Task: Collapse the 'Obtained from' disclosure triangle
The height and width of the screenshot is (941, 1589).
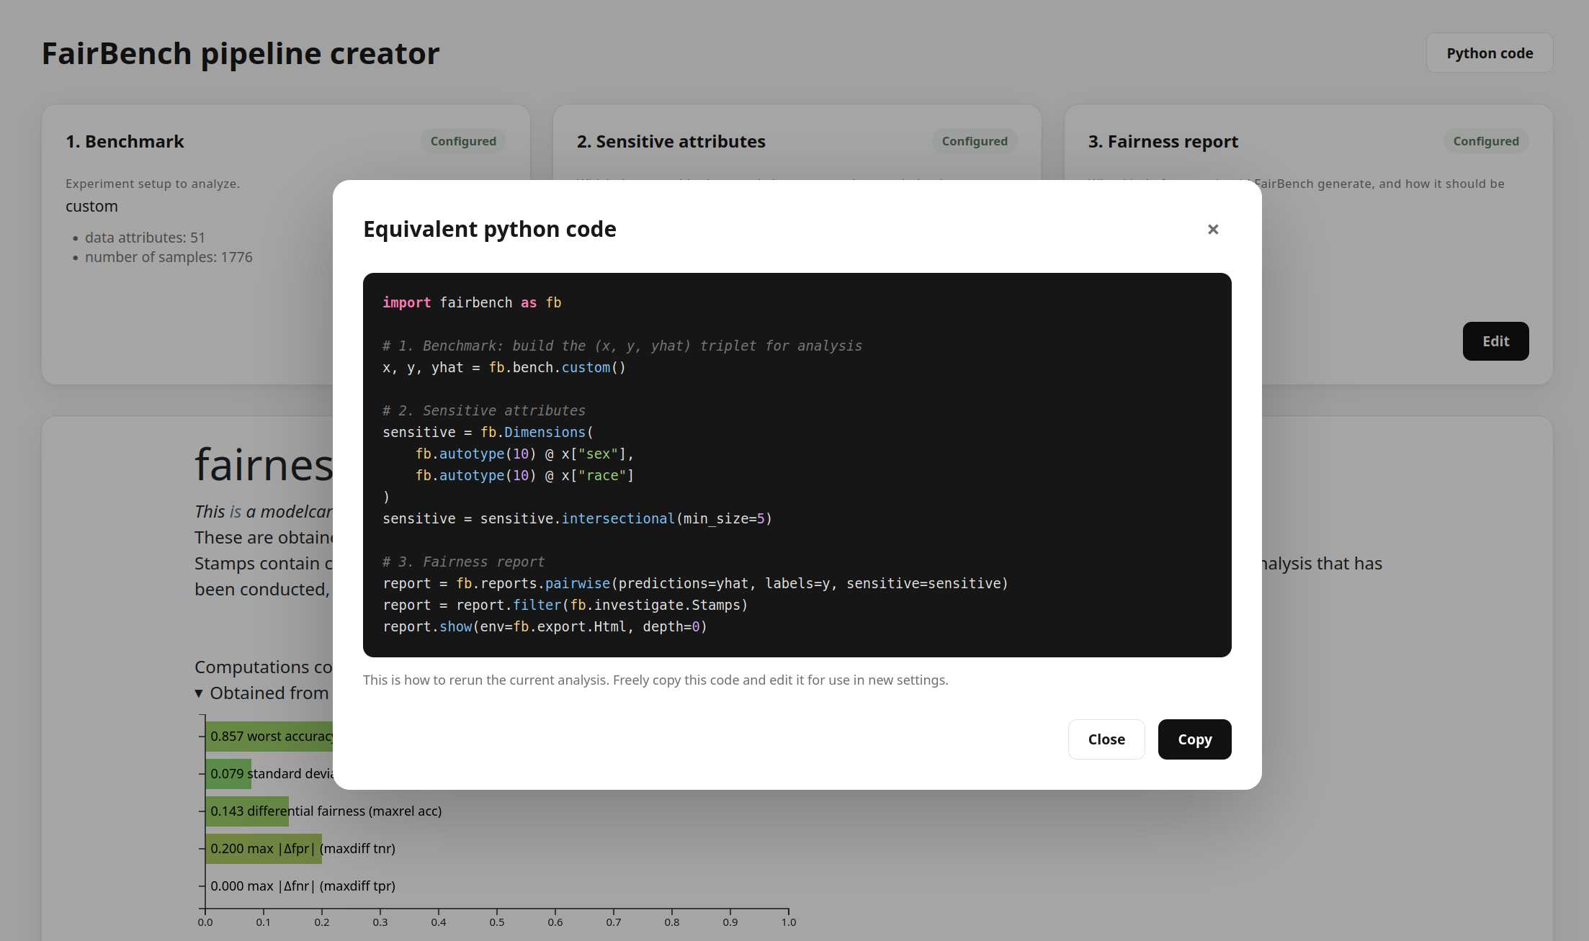Action: pyautogui.click(x=199, y=693)
